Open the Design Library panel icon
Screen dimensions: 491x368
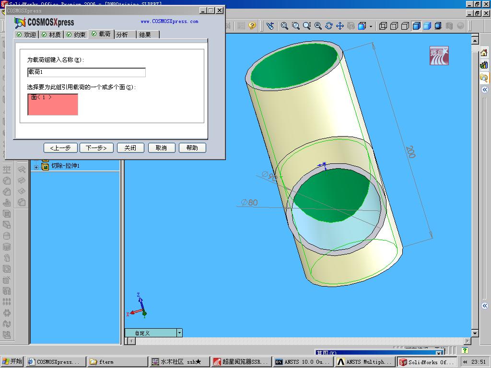(484, 65)
